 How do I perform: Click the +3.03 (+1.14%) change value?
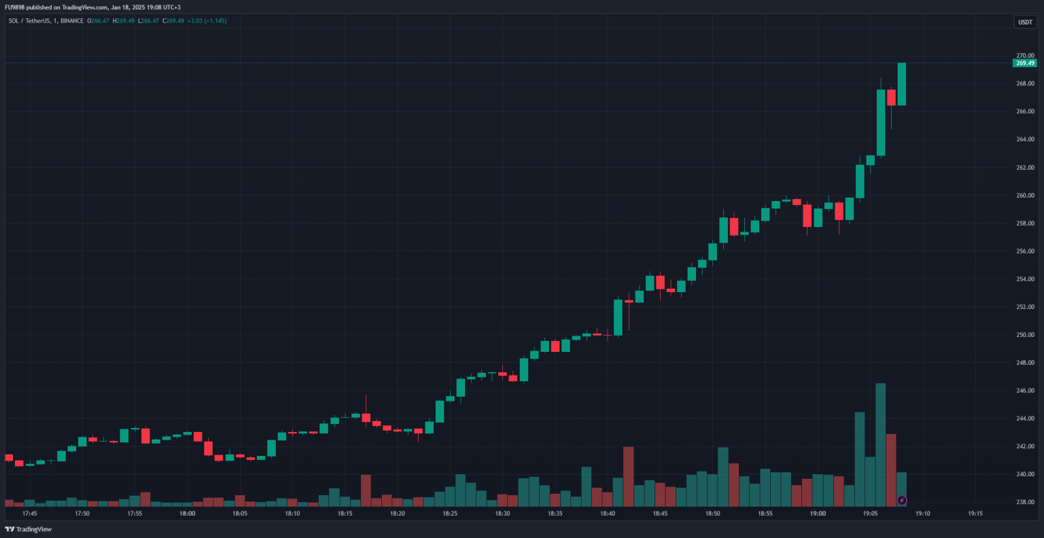pos(207,21)
